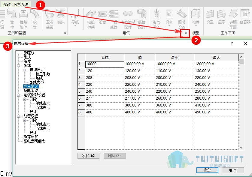The image size is (252, 177).
Task: Click the 名称 column header
Action: point(105,57)
